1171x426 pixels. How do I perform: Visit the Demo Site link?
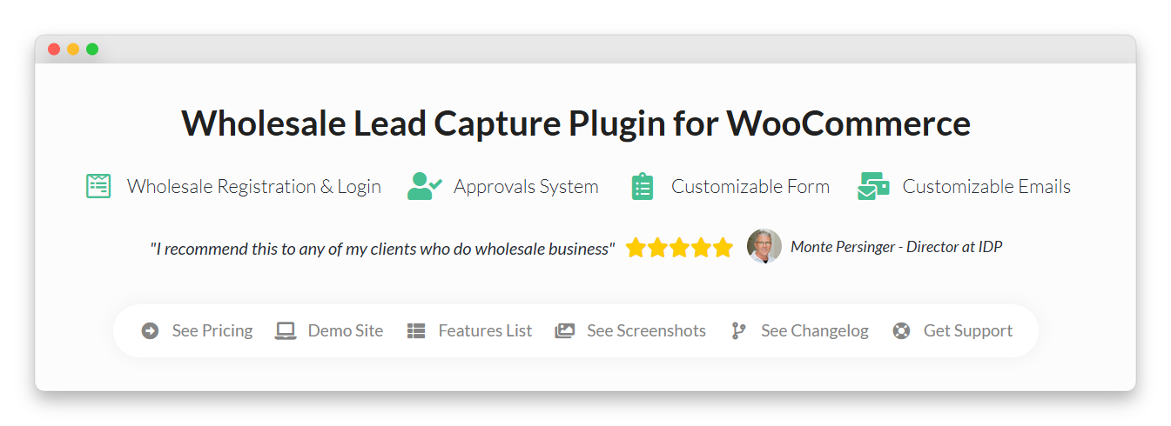[x=346, y=330]
